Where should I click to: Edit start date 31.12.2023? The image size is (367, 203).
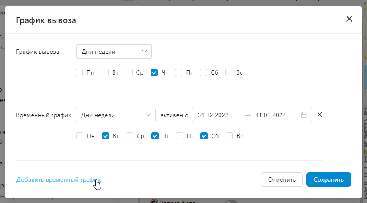point(214,115)
